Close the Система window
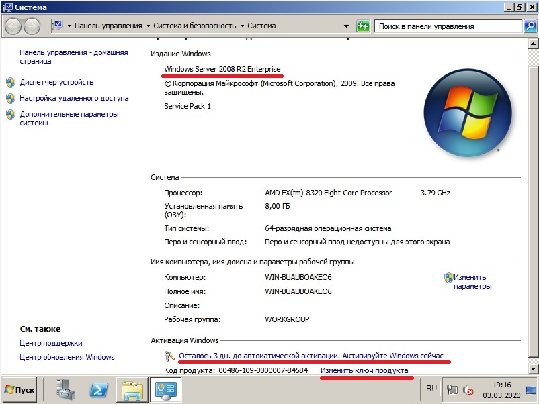The height and width of the screenshot is (404, 539). click(532, 7)
